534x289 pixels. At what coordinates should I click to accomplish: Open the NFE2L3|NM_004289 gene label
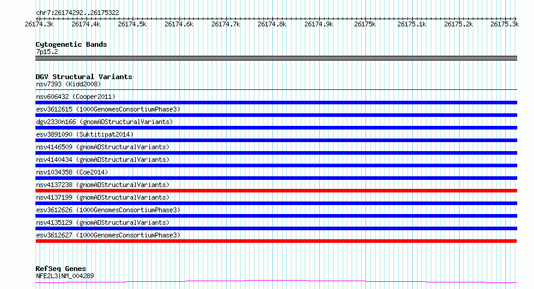click(x=65, y=276)
